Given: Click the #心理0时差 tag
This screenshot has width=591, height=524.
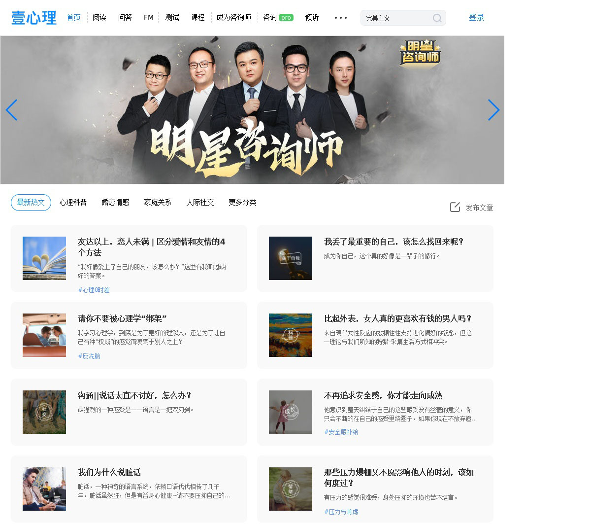Looking at the screenshot, I should [x=94, y=290].
